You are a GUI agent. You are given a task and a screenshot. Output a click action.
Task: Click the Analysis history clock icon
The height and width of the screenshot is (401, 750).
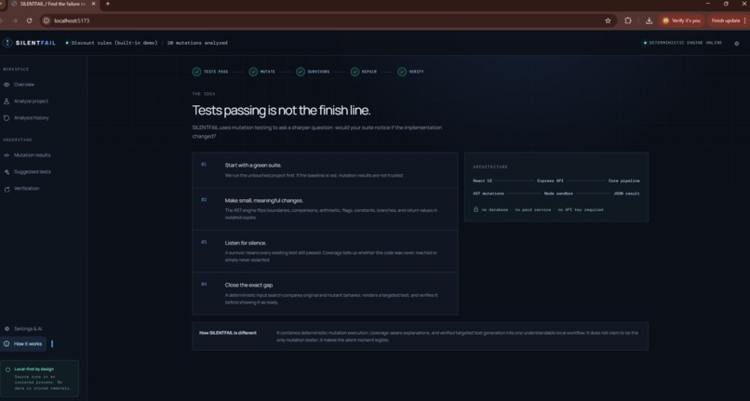pos(7,118)
